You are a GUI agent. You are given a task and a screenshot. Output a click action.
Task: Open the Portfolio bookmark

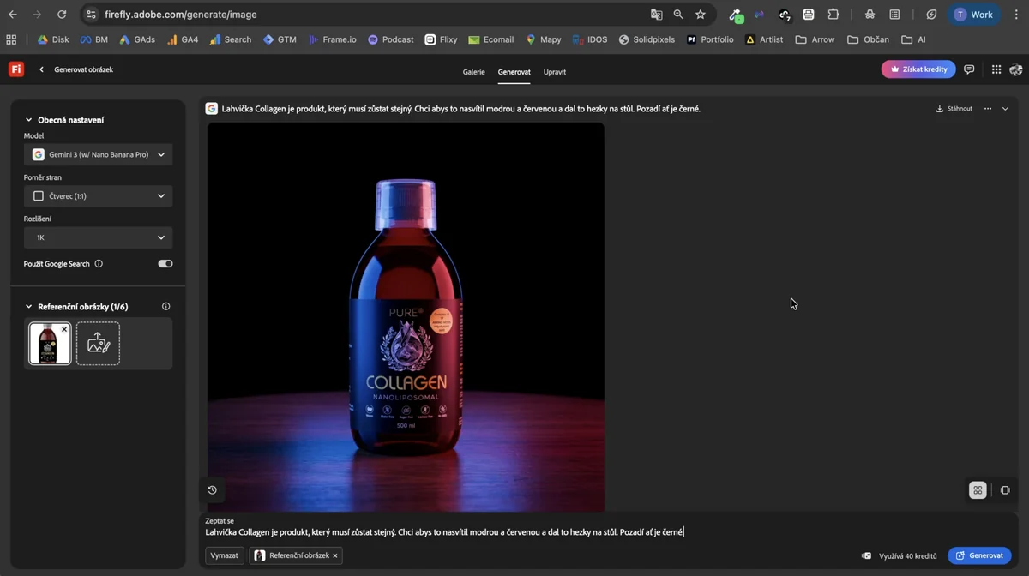[x=710, y=39]
